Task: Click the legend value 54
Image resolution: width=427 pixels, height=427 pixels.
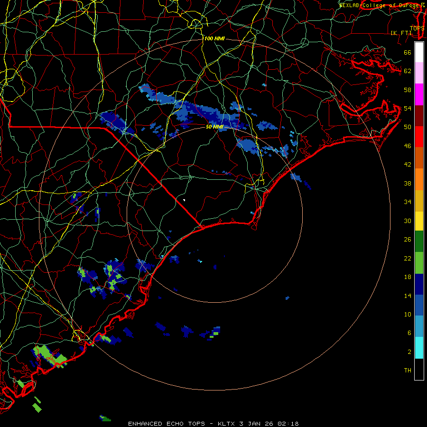Action: pyautogui.click(x=408, y=108)
